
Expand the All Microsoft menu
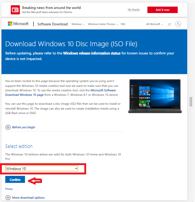tap(154, 24)
